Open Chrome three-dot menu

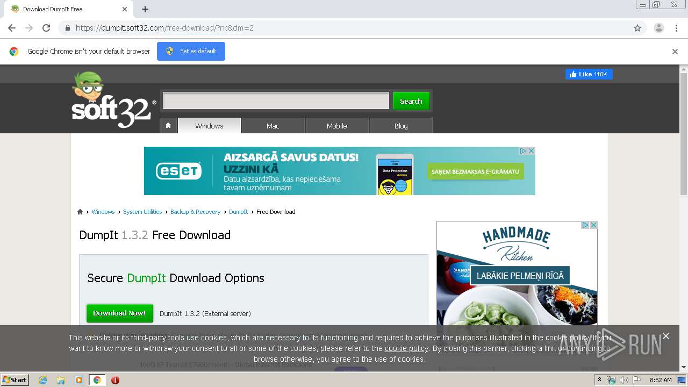[676, 28]
